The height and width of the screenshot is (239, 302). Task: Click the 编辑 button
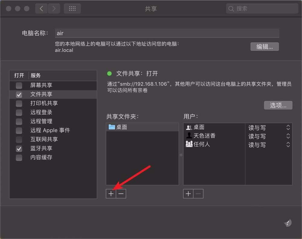tap(265, 47)
